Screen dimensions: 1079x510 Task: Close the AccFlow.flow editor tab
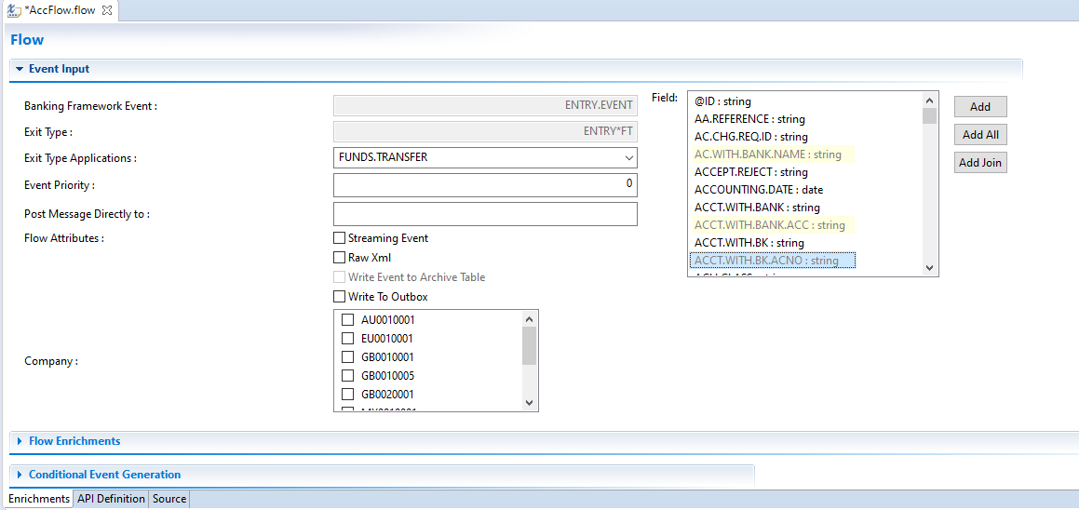click(x=107, y=10)
